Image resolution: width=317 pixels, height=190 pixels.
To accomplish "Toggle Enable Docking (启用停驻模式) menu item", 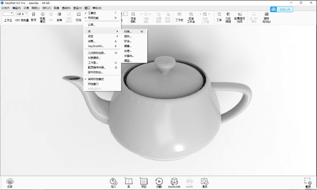I will pos(102,79).
